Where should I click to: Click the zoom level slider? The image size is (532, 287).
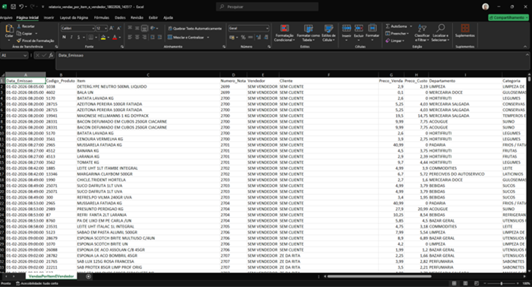[x=501, y=283]
